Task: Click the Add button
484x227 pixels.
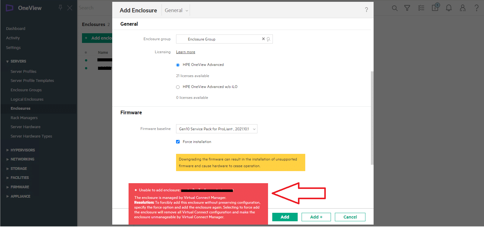Action: (x=285, y=217)
